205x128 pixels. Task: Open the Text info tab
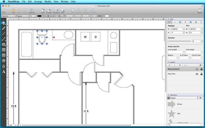tap(185, 22)
